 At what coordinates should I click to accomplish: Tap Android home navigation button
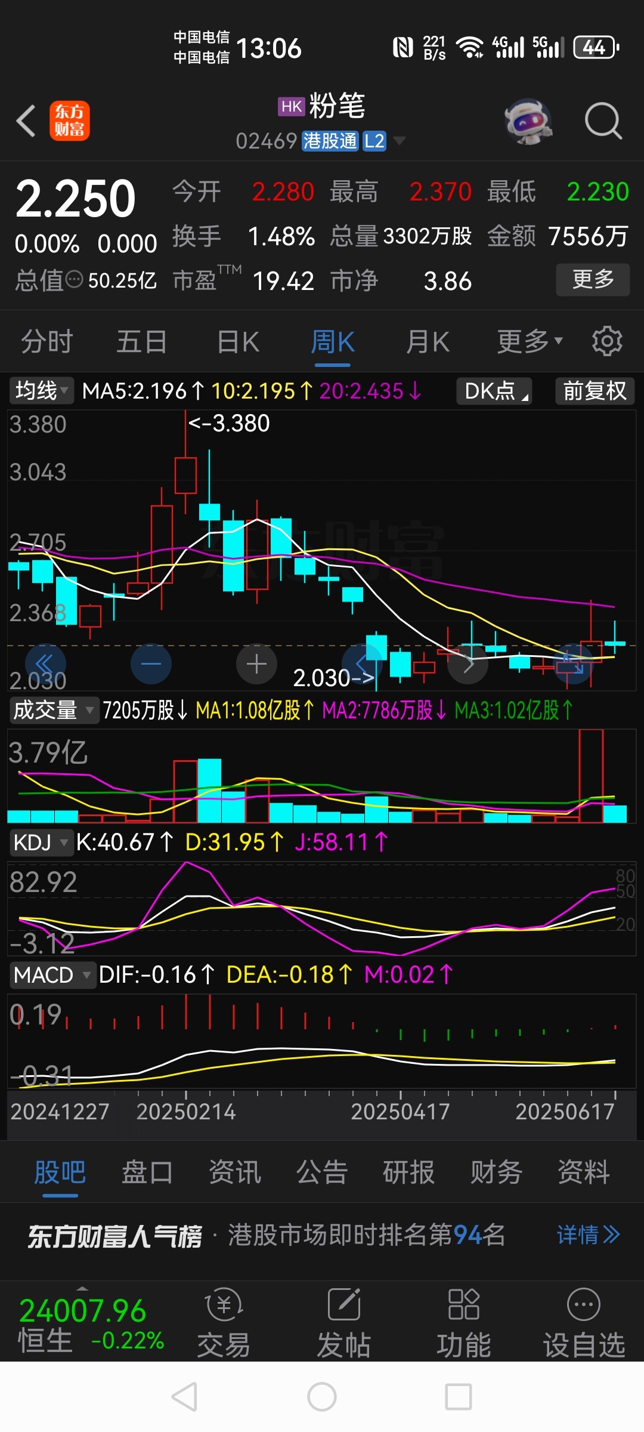tap(322, 1397)
